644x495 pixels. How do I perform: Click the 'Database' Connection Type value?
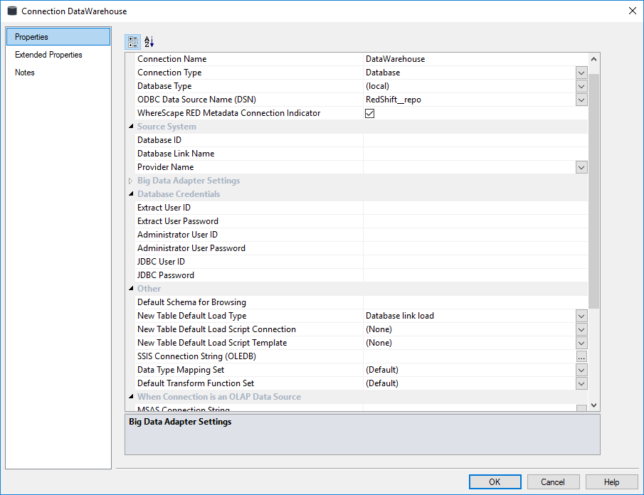383,73
